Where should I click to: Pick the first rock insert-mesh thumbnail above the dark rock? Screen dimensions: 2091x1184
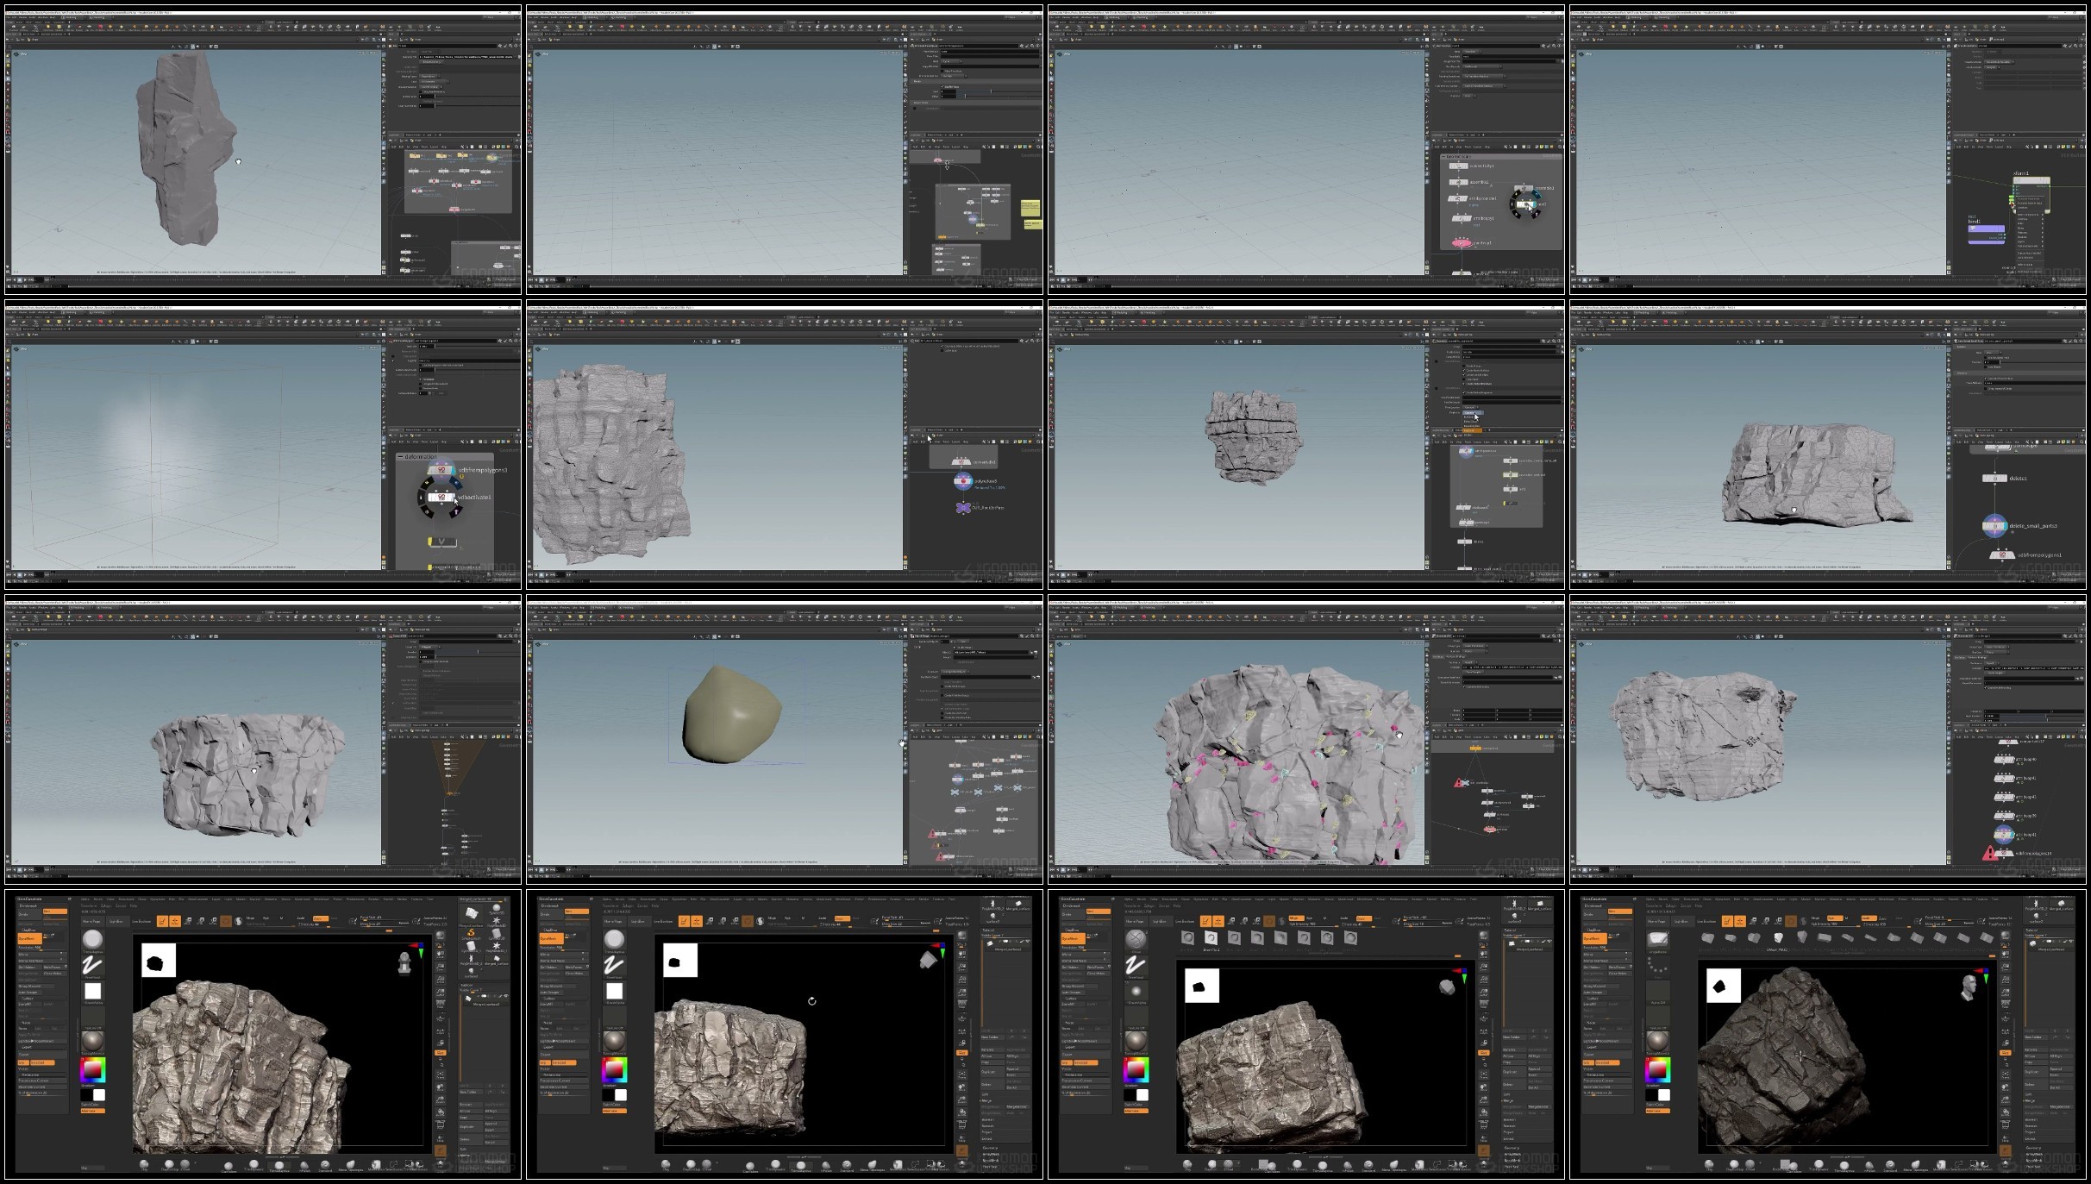1708,938
